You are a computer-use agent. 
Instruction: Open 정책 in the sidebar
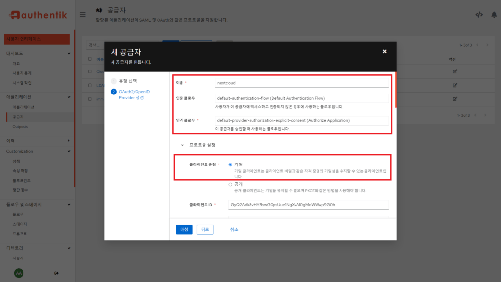16,161
